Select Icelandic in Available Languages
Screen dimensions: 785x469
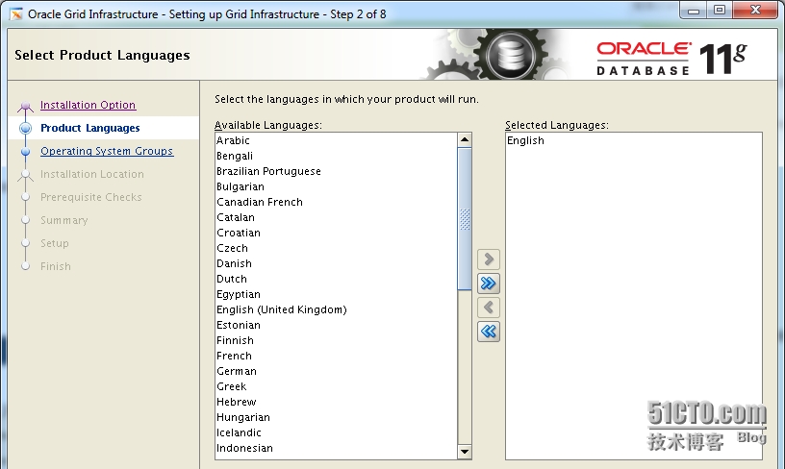pos(336,432)
